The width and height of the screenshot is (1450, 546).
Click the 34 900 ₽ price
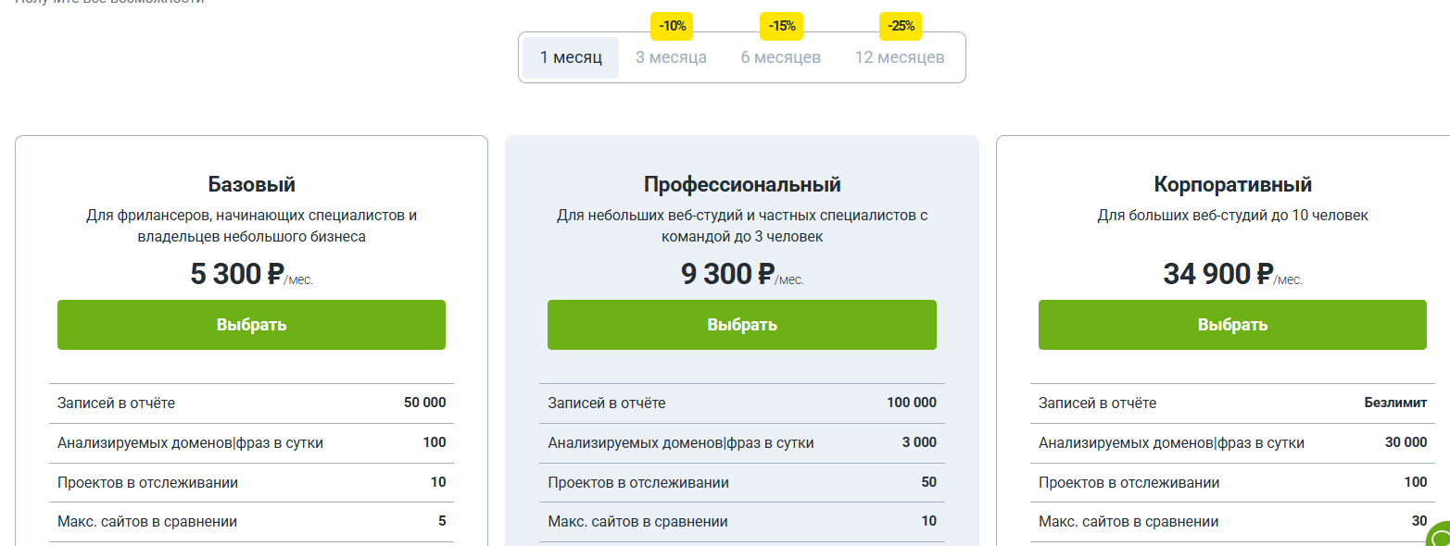1217,274
